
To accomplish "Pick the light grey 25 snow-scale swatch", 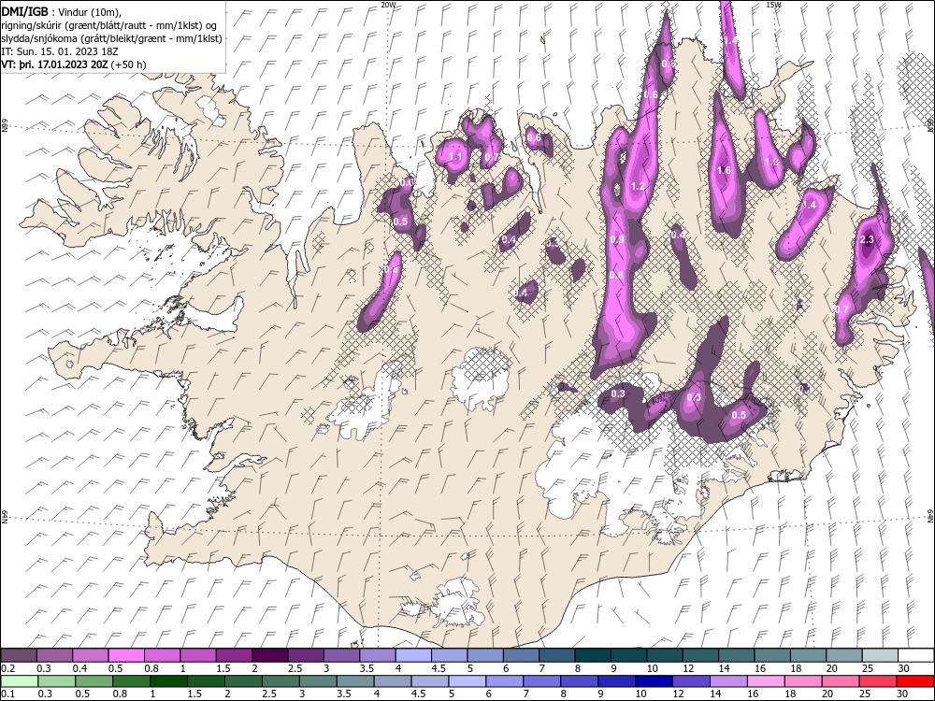I will tap(880, 656).
